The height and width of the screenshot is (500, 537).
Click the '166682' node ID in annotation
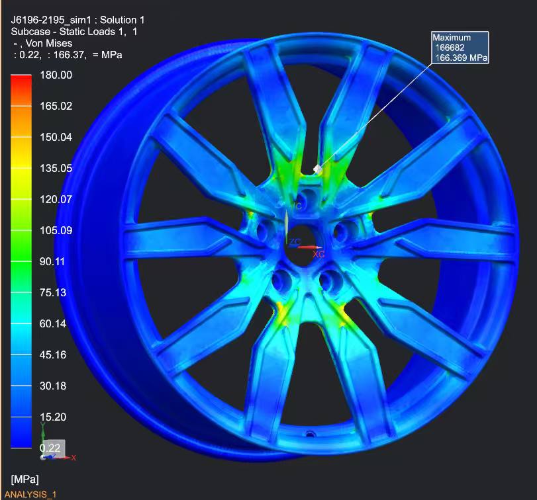pyautogui.click(x=450, y=48)
